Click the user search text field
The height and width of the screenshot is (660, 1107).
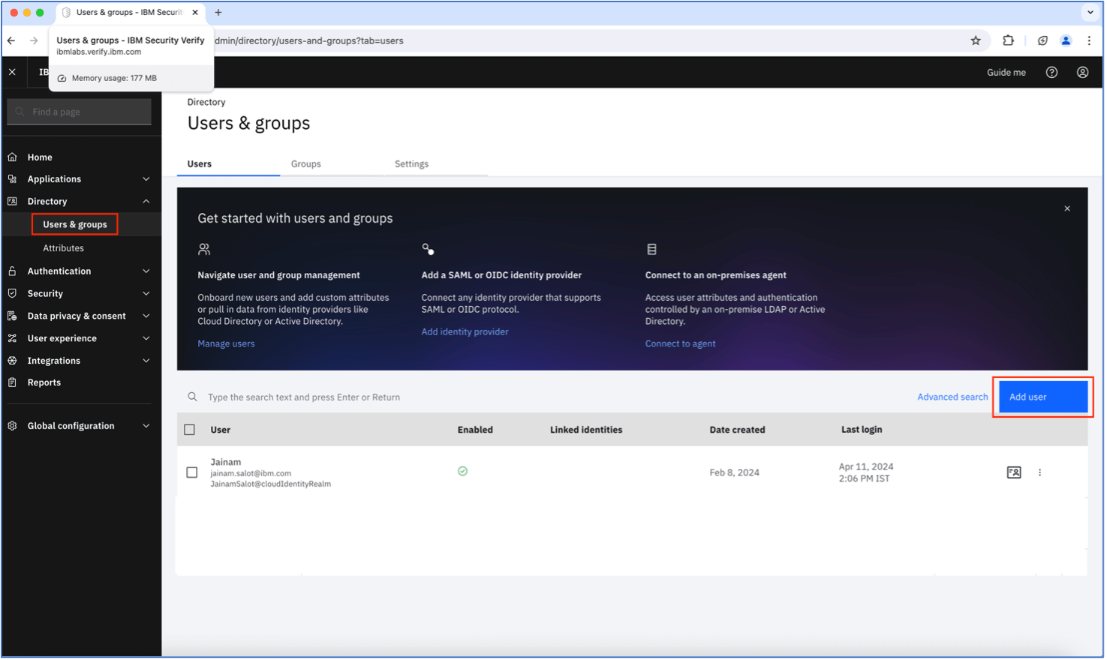[x=525, y=397]
